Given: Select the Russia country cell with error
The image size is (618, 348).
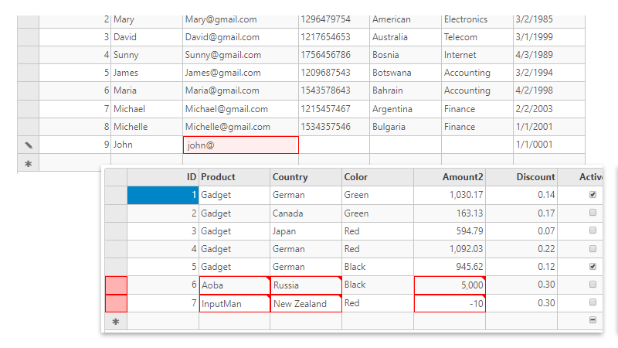Looking at the screenshot, I should coord(306,285).
